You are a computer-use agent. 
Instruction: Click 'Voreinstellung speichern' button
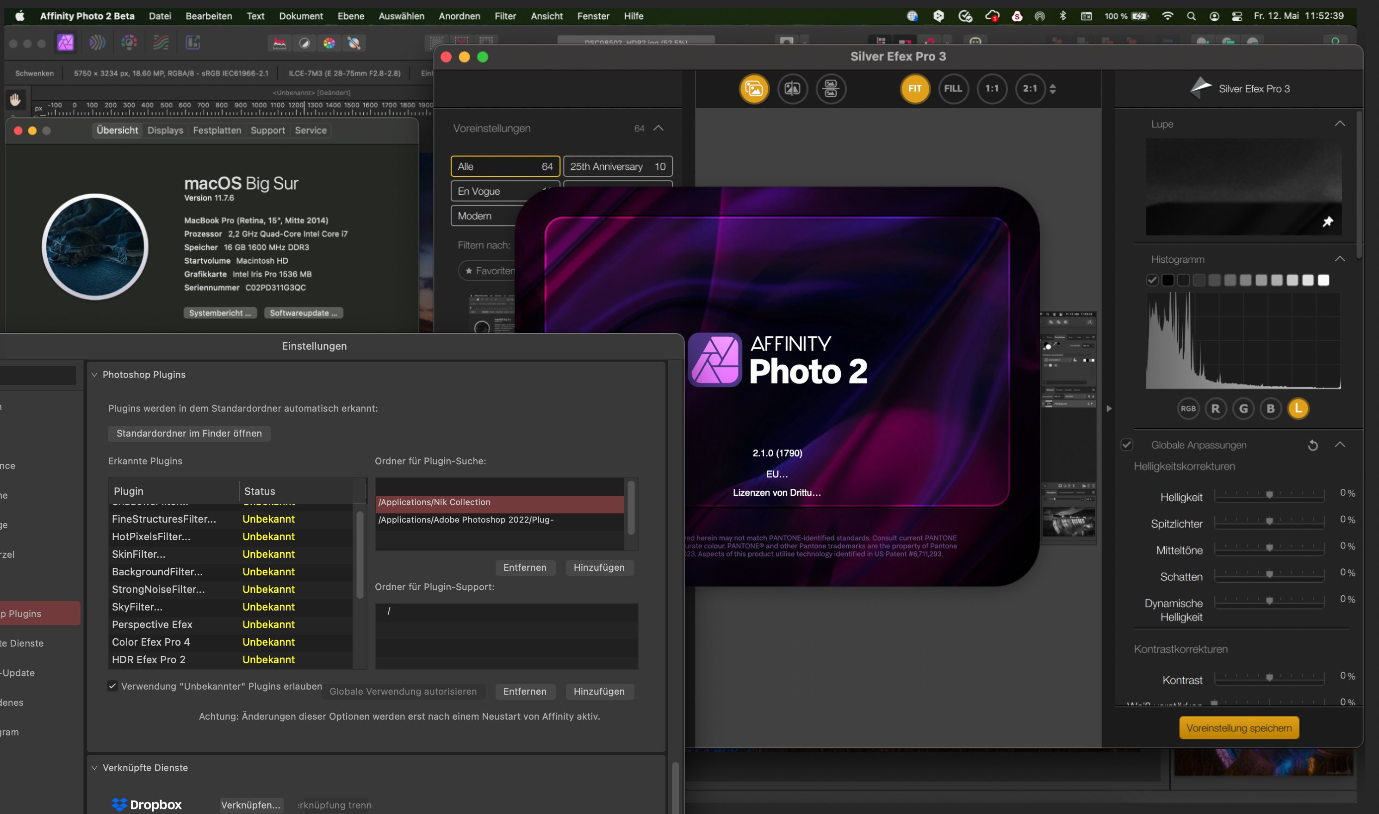pos(1238,728)
